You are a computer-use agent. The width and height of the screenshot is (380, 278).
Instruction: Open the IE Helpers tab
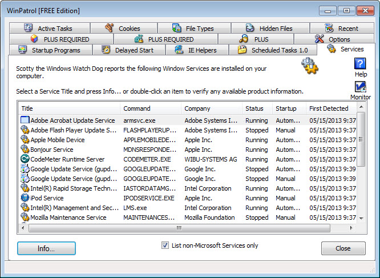(197, 50)
